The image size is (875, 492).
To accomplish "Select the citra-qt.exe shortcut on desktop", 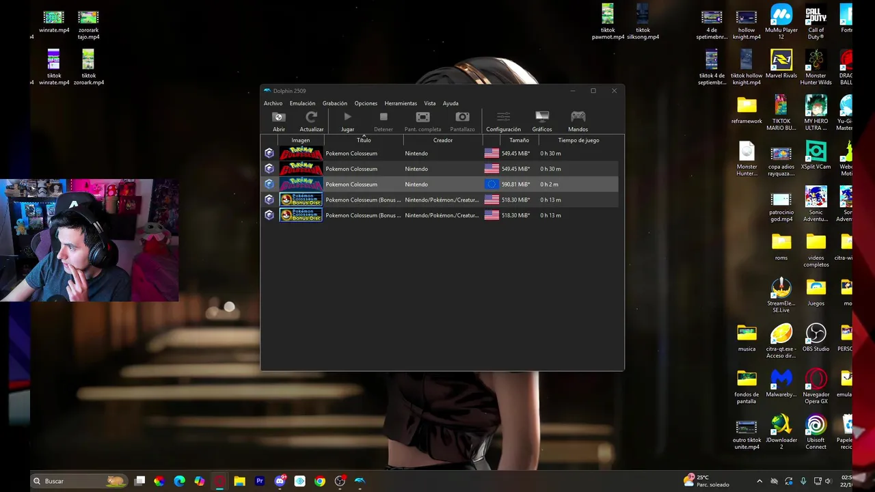I will [781, 341].
